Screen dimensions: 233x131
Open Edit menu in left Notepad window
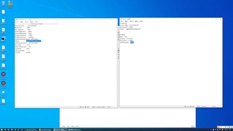click(22, 22)
